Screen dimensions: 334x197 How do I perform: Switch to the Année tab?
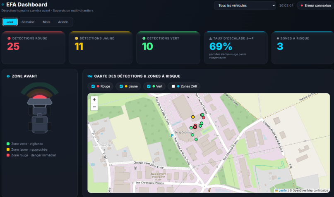(x=63, y=22)
